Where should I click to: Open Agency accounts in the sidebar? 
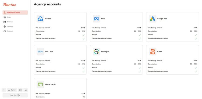[15, 12]
